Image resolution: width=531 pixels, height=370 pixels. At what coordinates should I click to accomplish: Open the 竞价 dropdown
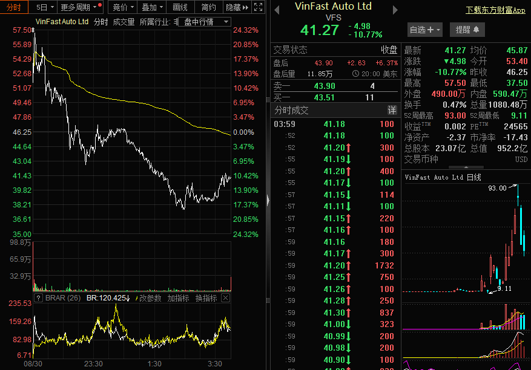(123, 7)
